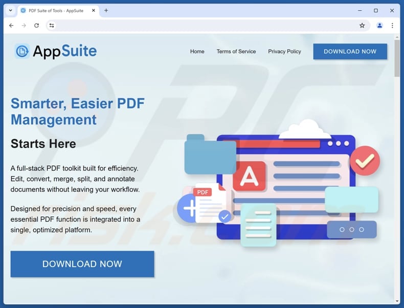The height and width of the screenshot is (308, 404).
Task: Open site information icon in address bar
Action: (52, 26)
